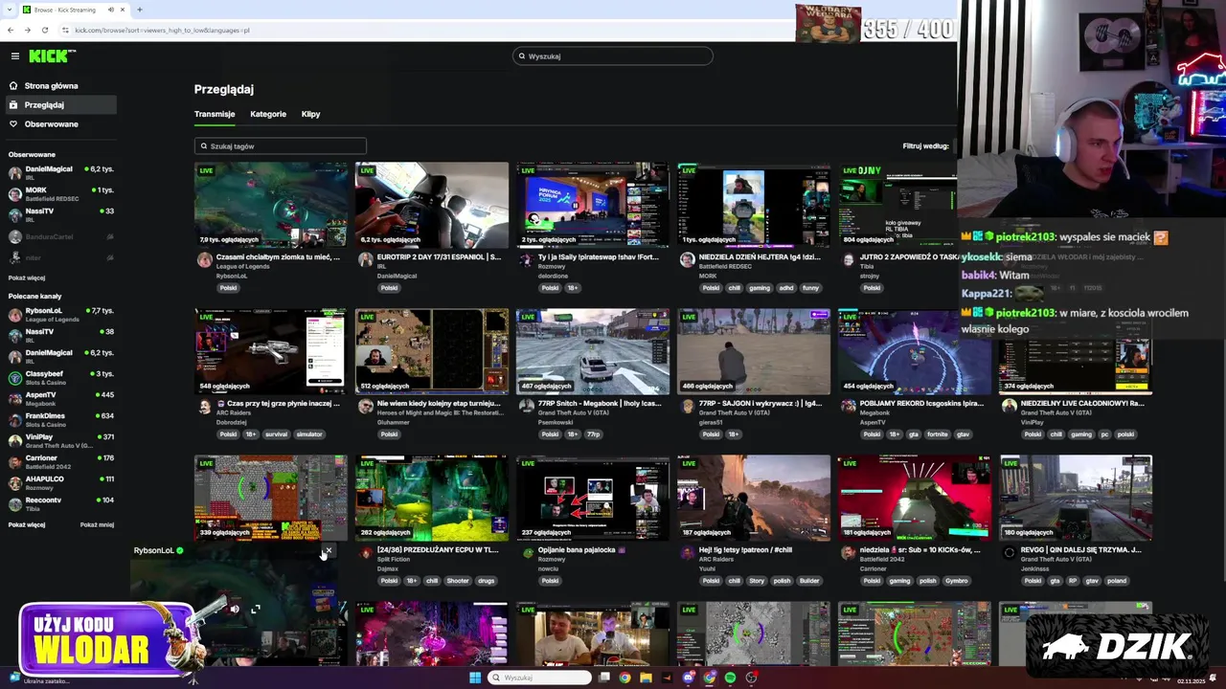Open a new browser tab
The height and width of the screenshot is (689, 1226).
[140, 10]
